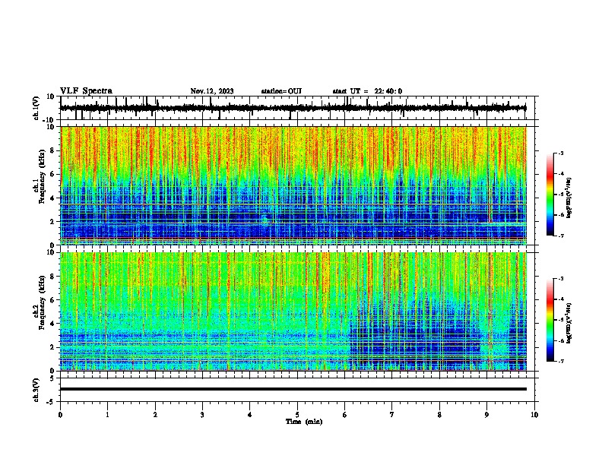The width and height of the screenshot is (602, 465).
Task: Click the '2' kHz tick of ch.1 spectrogram
Action: [53, 222]
